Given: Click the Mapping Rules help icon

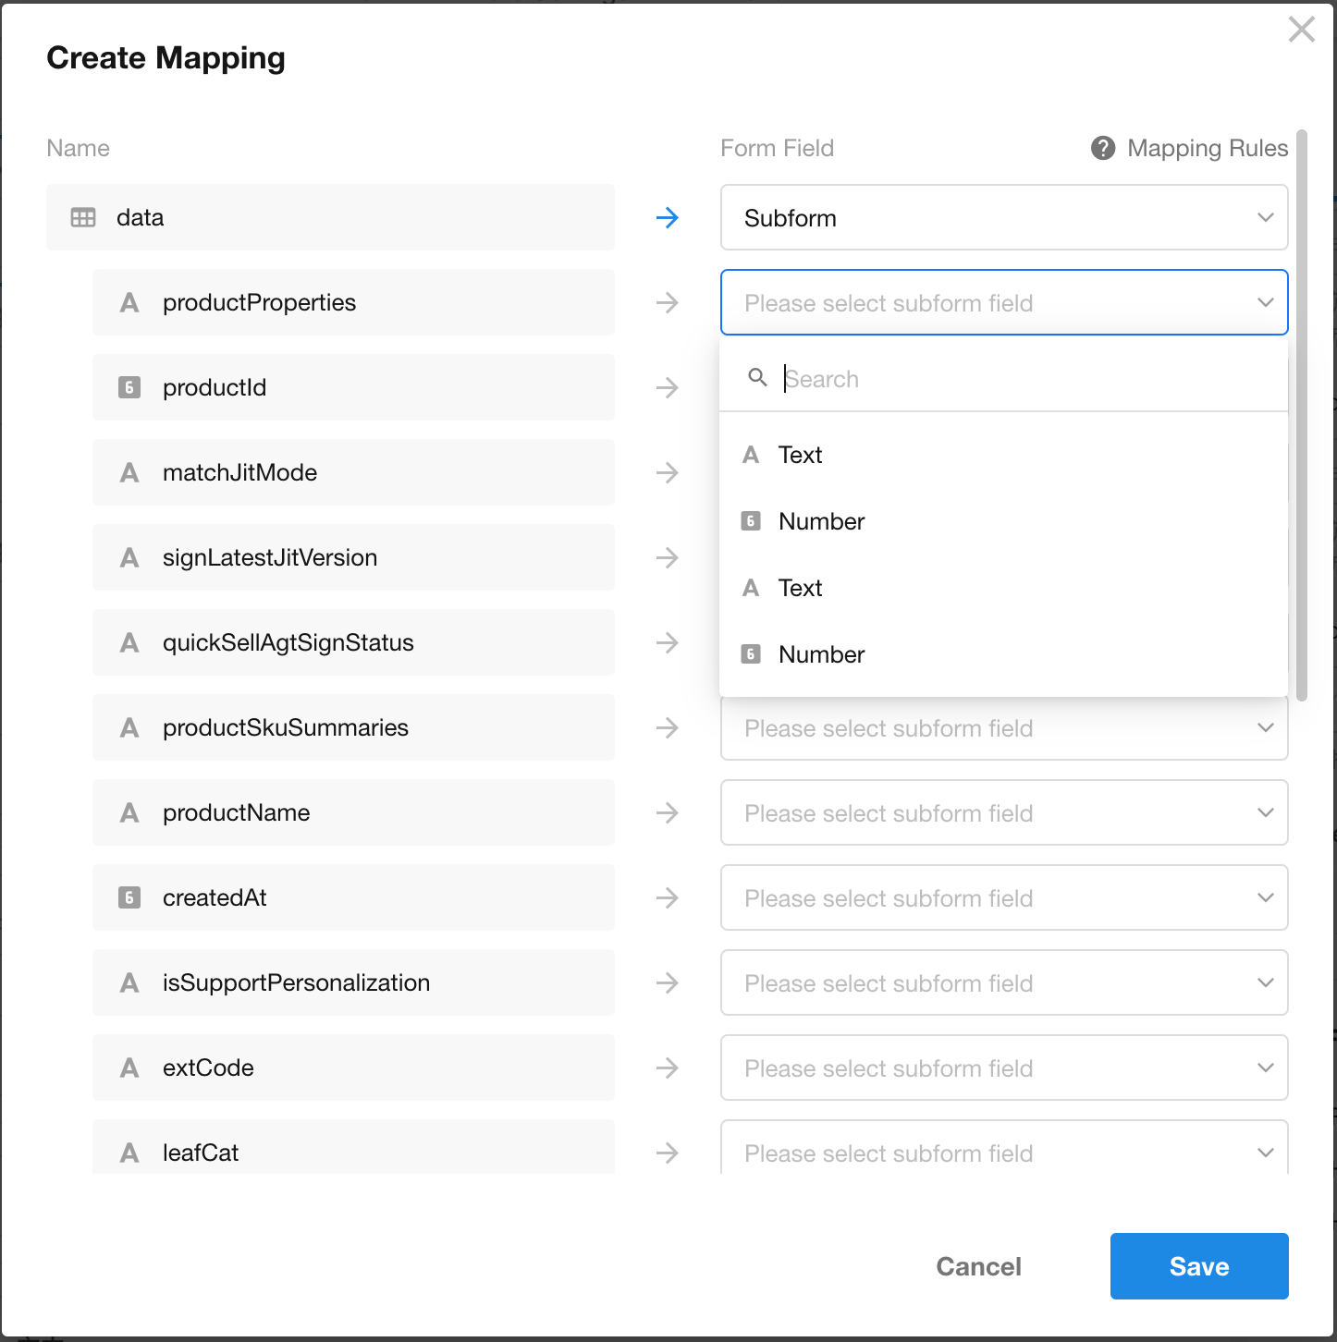Looking at the screenshot, I should click(x=1102, y=148).
